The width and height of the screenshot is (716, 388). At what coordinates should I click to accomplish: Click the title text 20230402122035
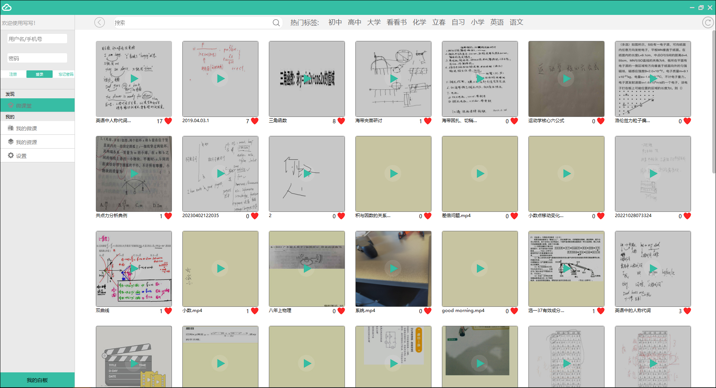201,216
